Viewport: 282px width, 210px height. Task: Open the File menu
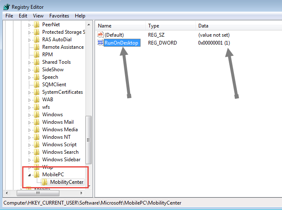coord(9,16)
